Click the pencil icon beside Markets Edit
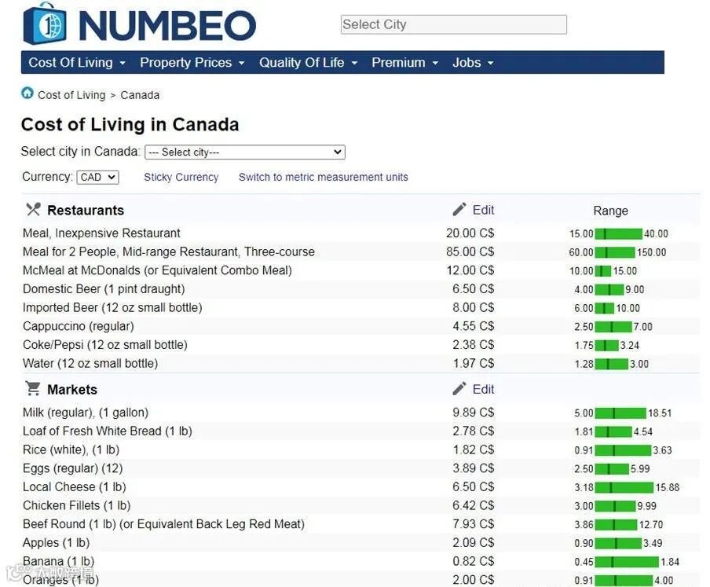Image resolution: width=710 pixels, height=587 pixels. [x=459, y=389]
